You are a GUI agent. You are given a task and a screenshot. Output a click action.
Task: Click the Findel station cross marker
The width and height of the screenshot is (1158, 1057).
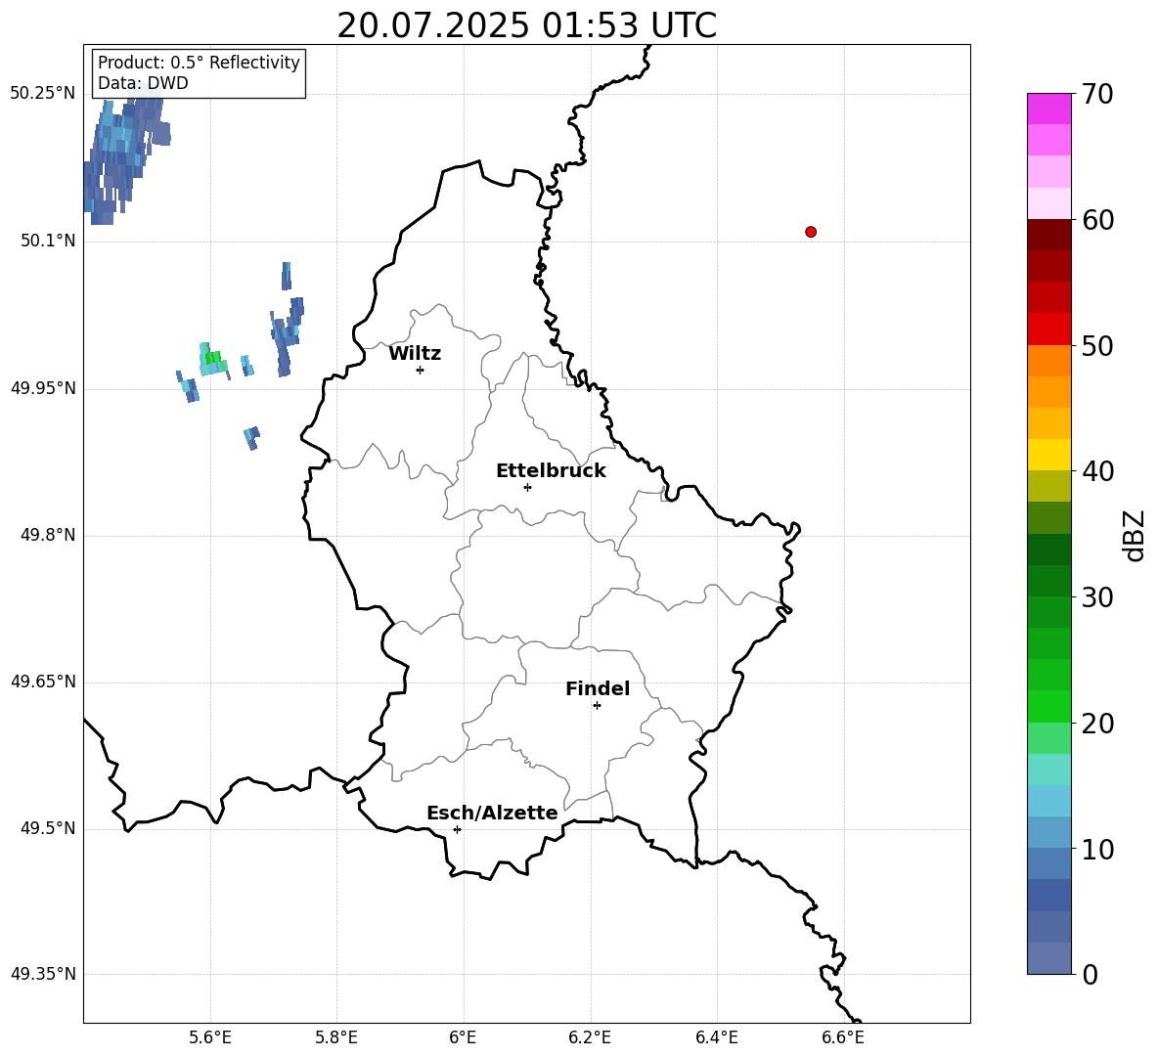[597, 706]
